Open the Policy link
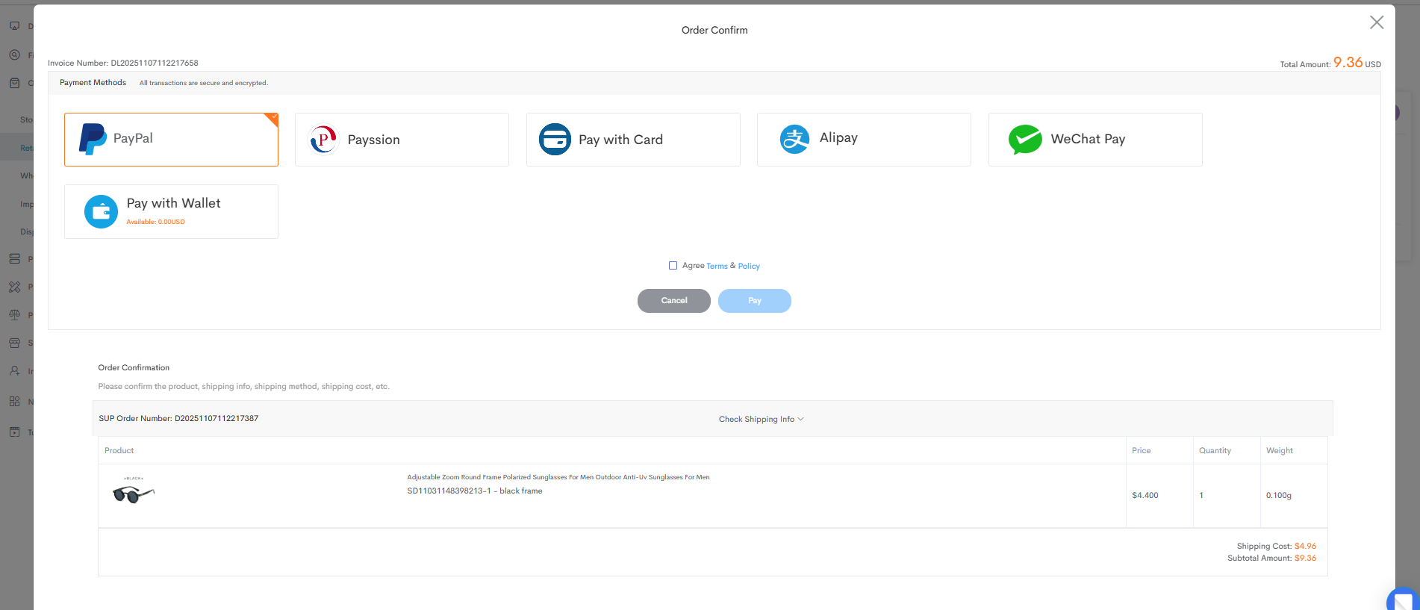 click(x=749, y=267)
